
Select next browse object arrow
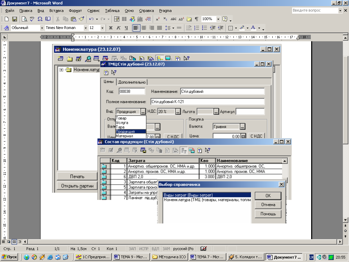pyautogui.click(x=345, y=236)
